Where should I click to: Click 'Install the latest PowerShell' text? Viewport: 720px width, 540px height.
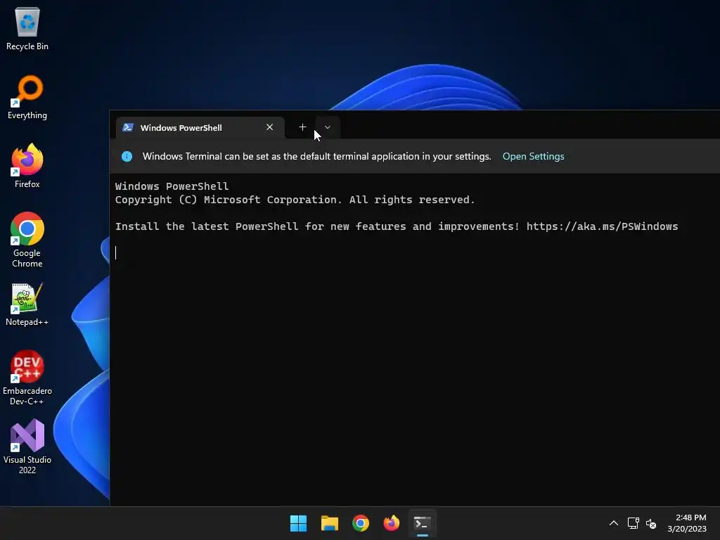tap(207, 226)
